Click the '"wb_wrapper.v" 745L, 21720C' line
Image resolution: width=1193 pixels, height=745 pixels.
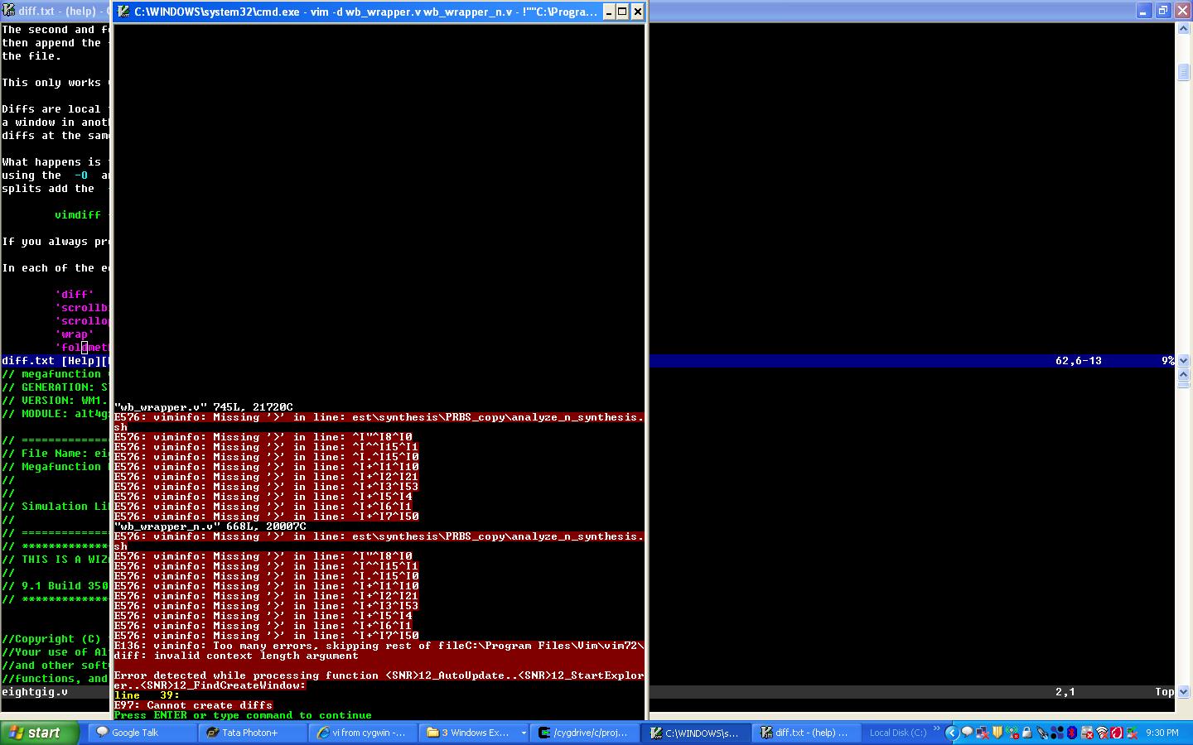click(203, 407)
